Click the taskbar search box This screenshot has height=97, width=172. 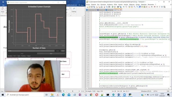pos(24,95)
